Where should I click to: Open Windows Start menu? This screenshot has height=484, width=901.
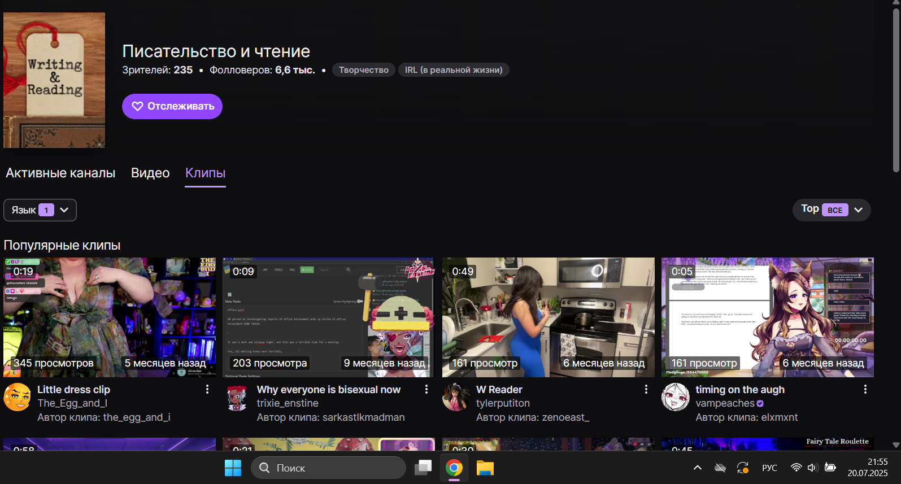(233, 468)
